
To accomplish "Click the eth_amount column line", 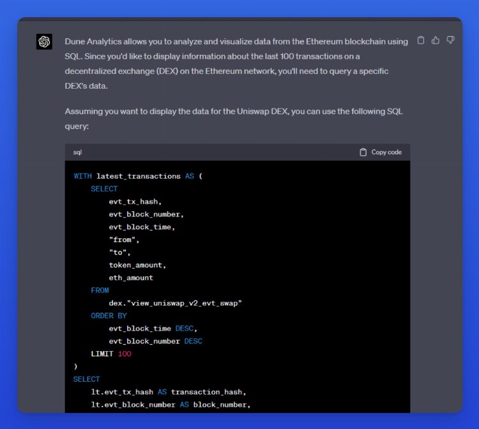I will click(x=131, y=278).
